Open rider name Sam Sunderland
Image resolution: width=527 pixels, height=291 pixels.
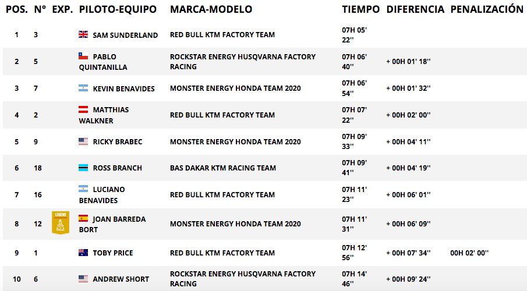(x=125, y=35)
